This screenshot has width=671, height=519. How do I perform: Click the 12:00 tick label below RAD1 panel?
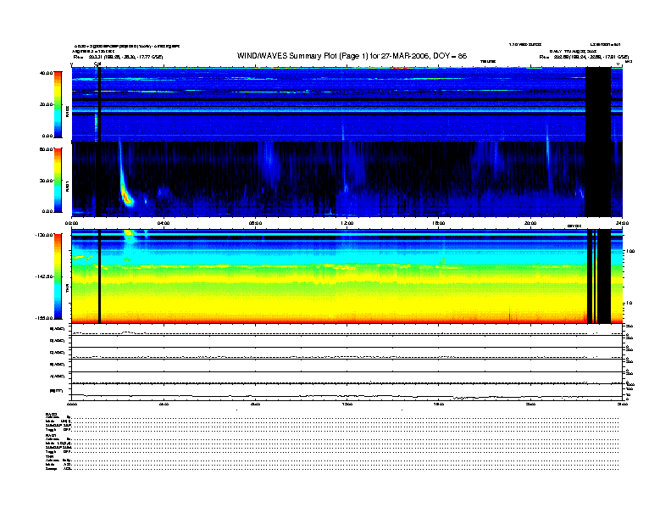coord(347,223)
